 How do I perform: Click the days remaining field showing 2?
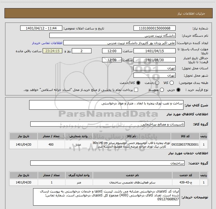coord(82,51)
